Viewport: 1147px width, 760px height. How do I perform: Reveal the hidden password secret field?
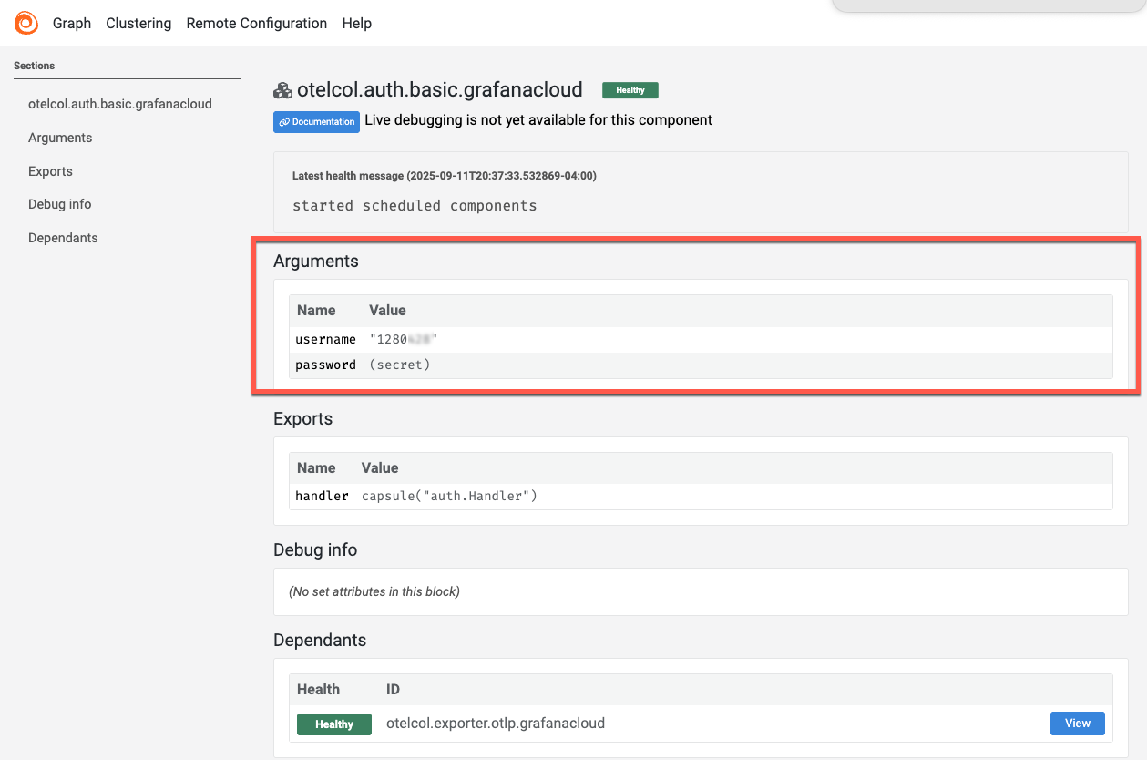398,365
